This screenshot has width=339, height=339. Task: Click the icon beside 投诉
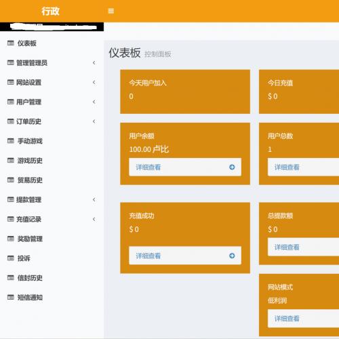pyautogui.click(x=11, y=258)
